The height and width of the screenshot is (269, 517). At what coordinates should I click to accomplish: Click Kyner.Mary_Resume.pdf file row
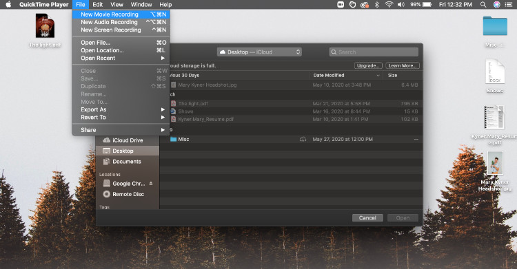pyautogui.click(x=291, y=119)
